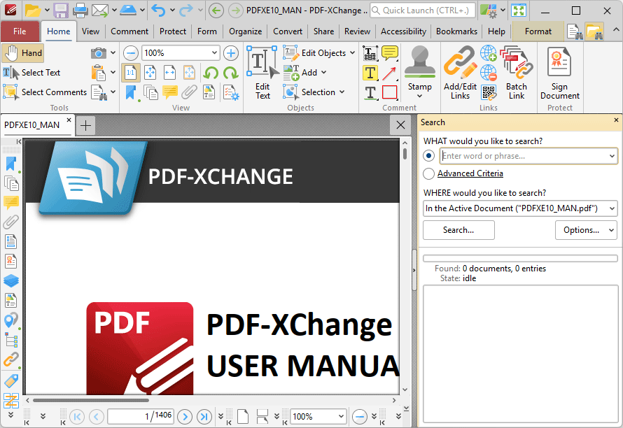Click the zoom out minus button
This screenshot has height=428, width=623.
pos(130,53)
